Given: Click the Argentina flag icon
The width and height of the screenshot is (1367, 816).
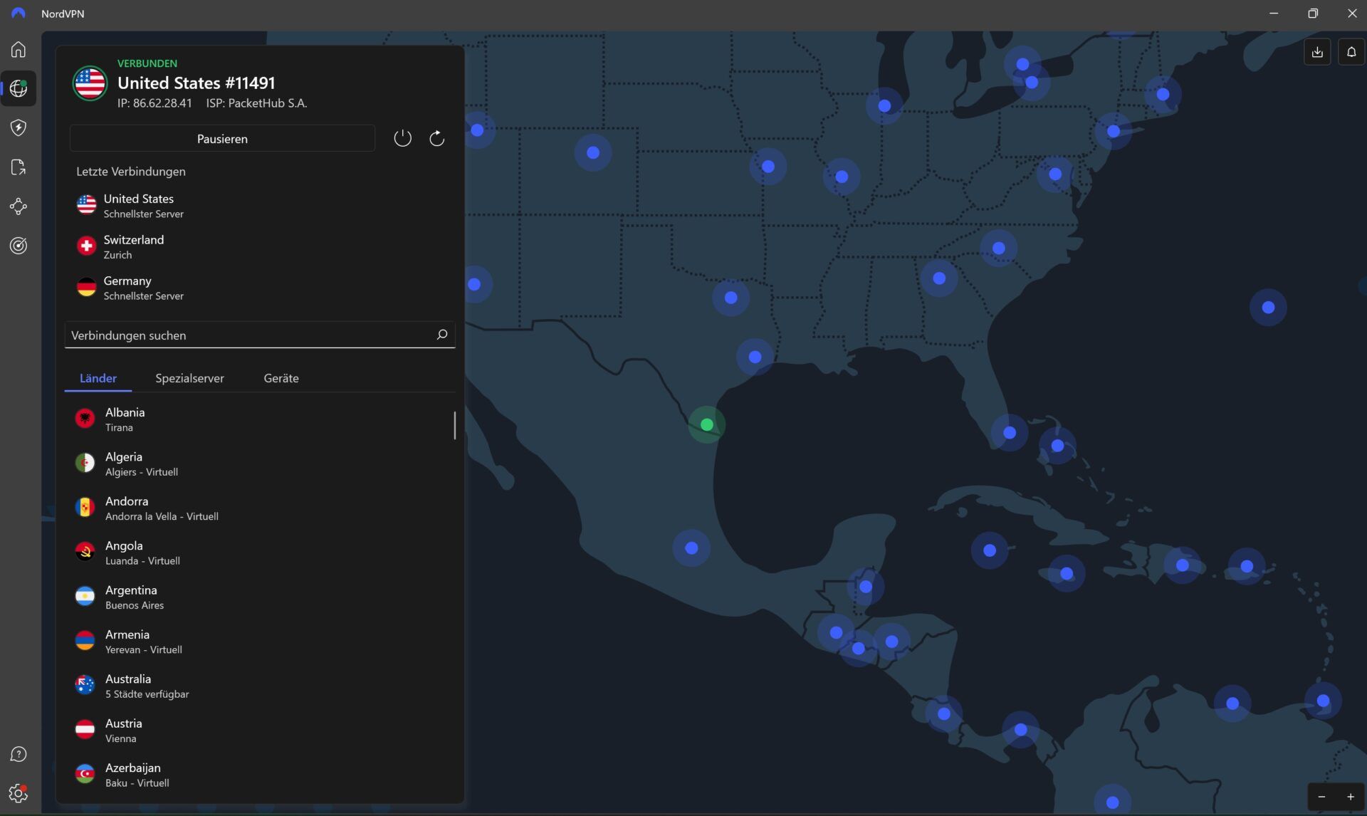Looking at the screenshot, I should (x=85, y=597).
